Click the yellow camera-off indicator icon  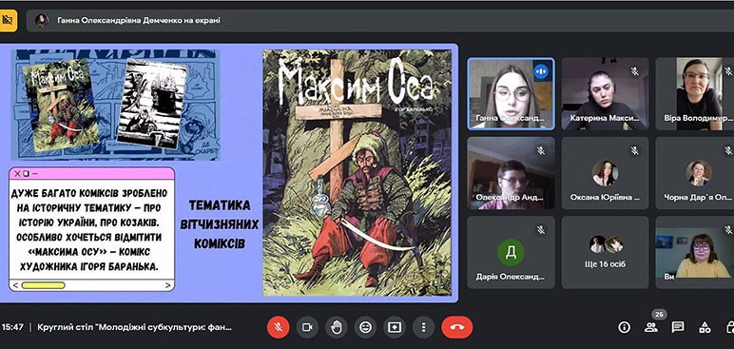pos(8,21)
